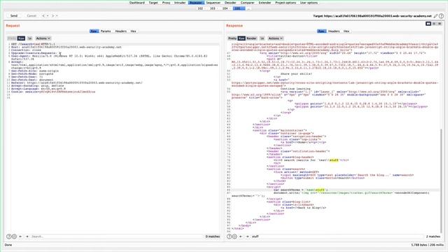Screen dimensions: 448x252
Task: Go forward to next request in history
Action: 52,15
